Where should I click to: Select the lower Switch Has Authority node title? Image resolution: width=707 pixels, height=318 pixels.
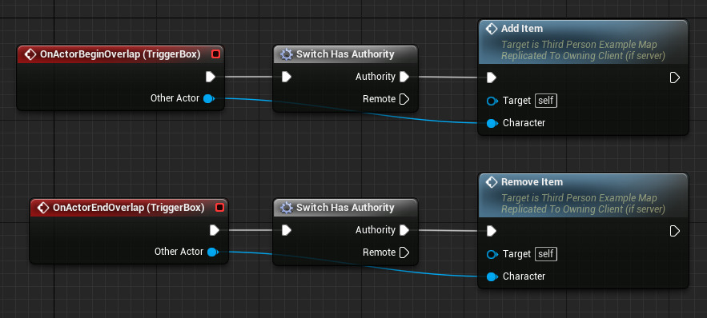(345, 208)
